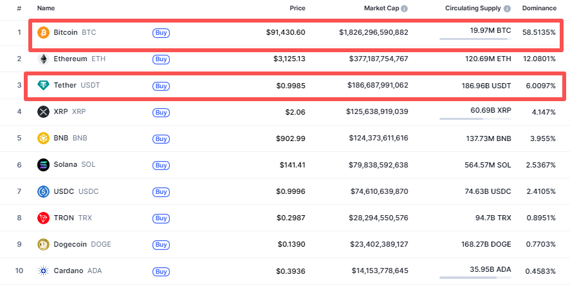The width and height of the screenshot is (570, 286).
Task: Click the Bitcoin price $91,430.60
Action: pyautogui.click(x=286, y=32)
